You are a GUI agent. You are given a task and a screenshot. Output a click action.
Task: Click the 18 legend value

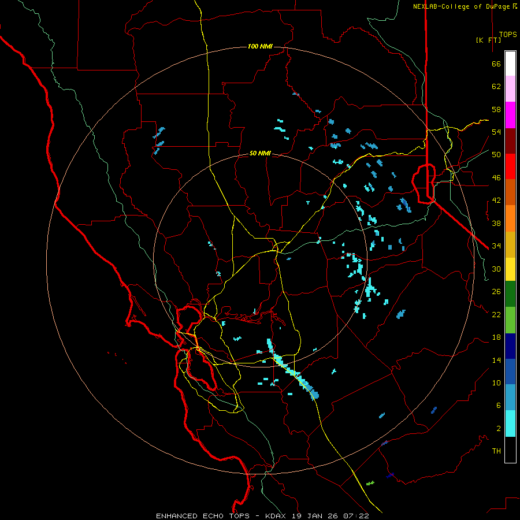496,337
